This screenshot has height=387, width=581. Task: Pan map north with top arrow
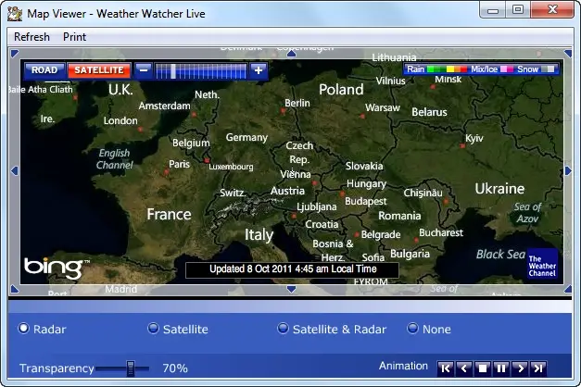tap(291, 54)
